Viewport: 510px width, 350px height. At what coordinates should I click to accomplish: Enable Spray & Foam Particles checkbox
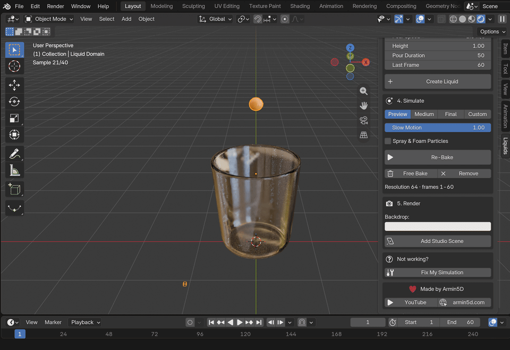coord(388,141)
